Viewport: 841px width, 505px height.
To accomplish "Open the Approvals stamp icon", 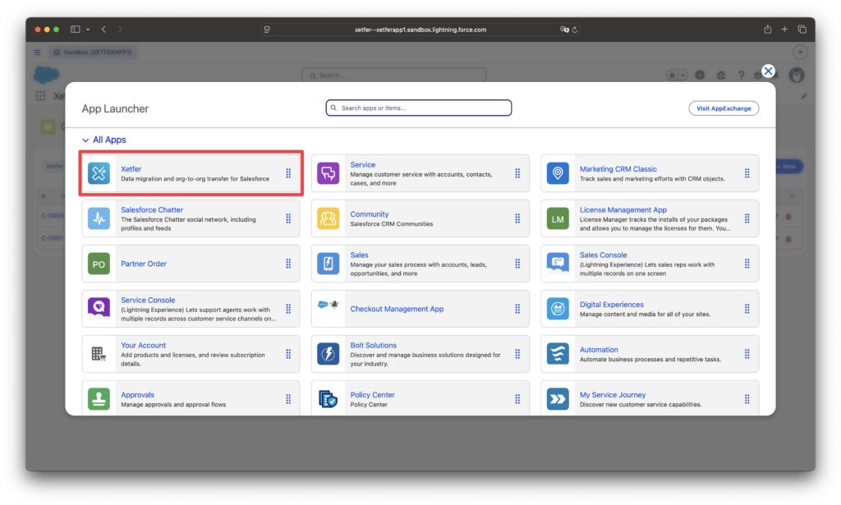I will (x=99, y=399).
